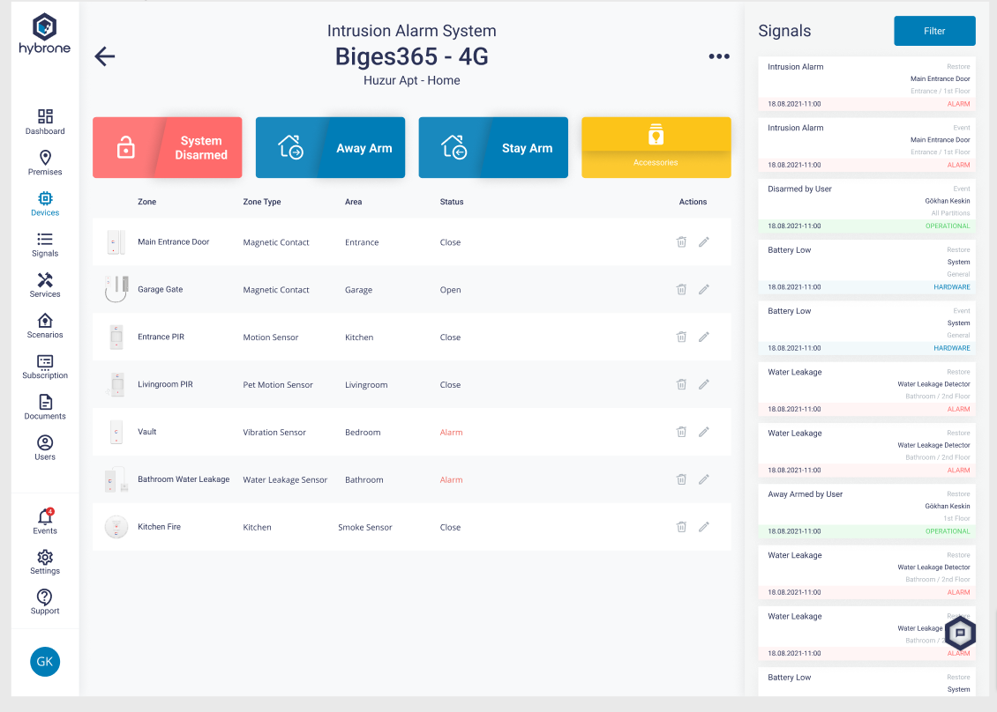Delete the Livingroom PIR zone
The height and width of the screenshot is (712, 997).
click(x=682, y=384)
